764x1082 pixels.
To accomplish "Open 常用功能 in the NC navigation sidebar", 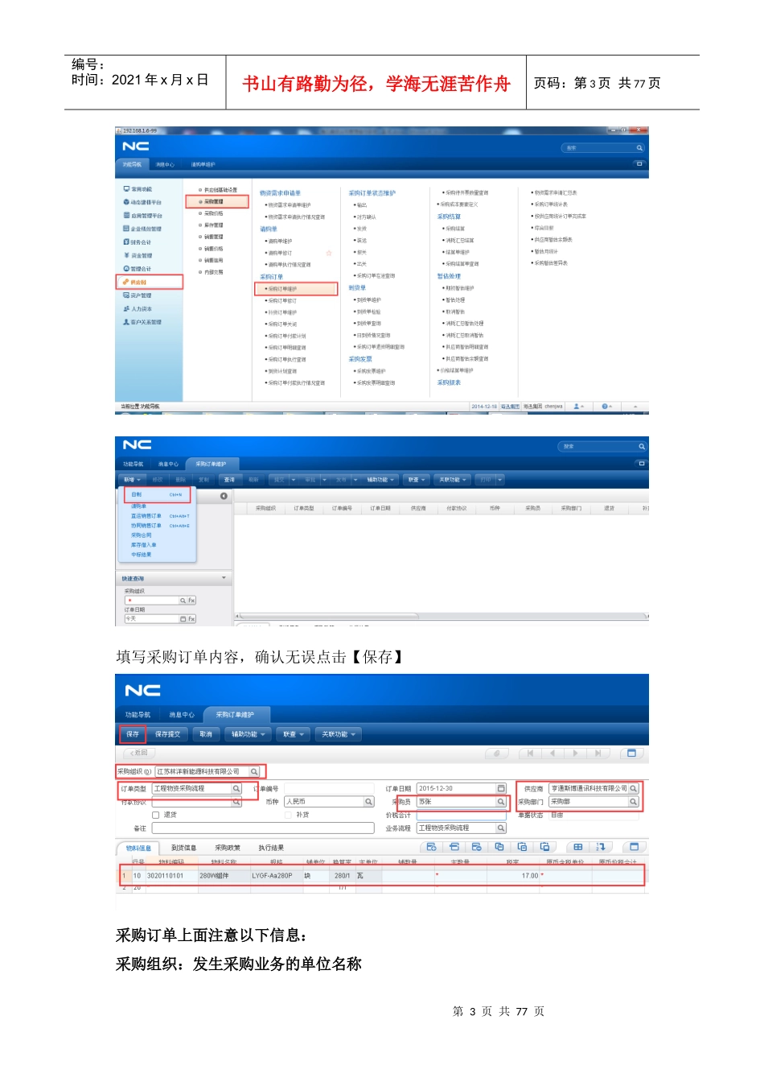I will (138, 189).
